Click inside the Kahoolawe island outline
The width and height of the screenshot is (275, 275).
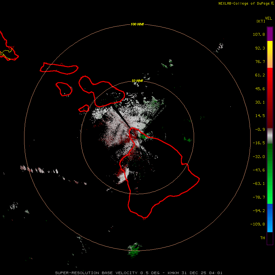point(84,108)
